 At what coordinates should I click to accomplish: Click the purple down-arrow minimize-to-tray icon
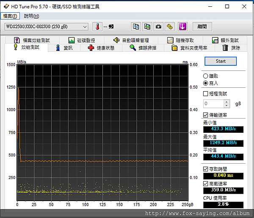182,27
